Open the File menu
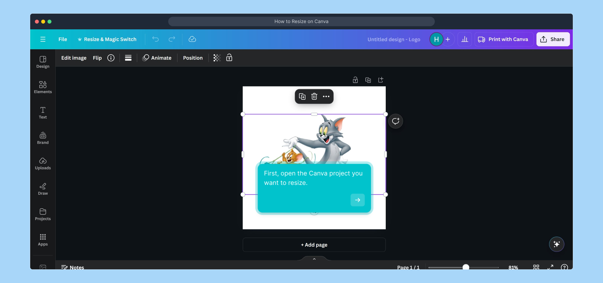The height and width of the screenshot is (283, 603). tap(63, 39)
